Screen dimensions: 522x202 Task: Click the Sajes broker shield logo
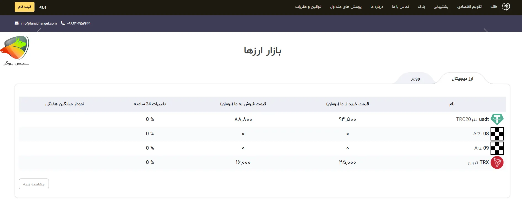pos(15,50)
